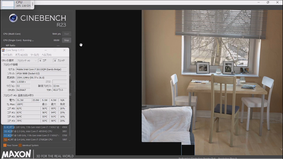The height and width of the screenshot is (159, 283).
Task: Click the CPUID value 0x206A7
Action: [x=23, y=90]
